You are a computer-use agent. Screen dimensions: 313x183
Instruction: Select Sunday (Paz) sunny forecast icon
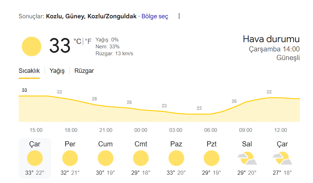[x=176, y=158]
